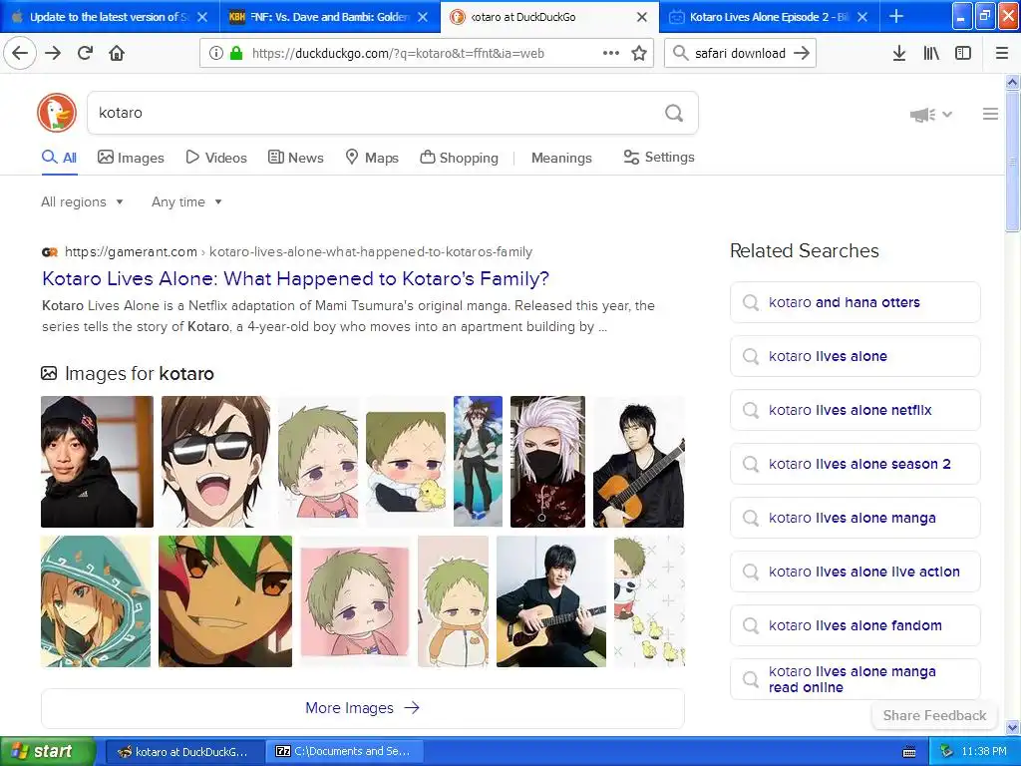Click the DuckDuckGo logo

pos(57,113)
